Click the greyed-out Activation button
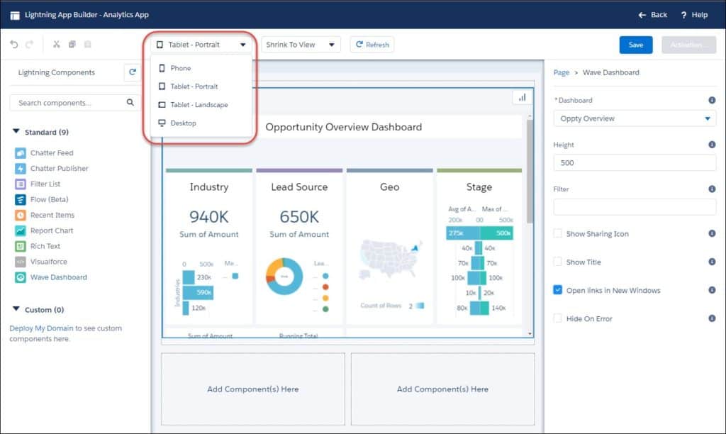 (688, 45)
